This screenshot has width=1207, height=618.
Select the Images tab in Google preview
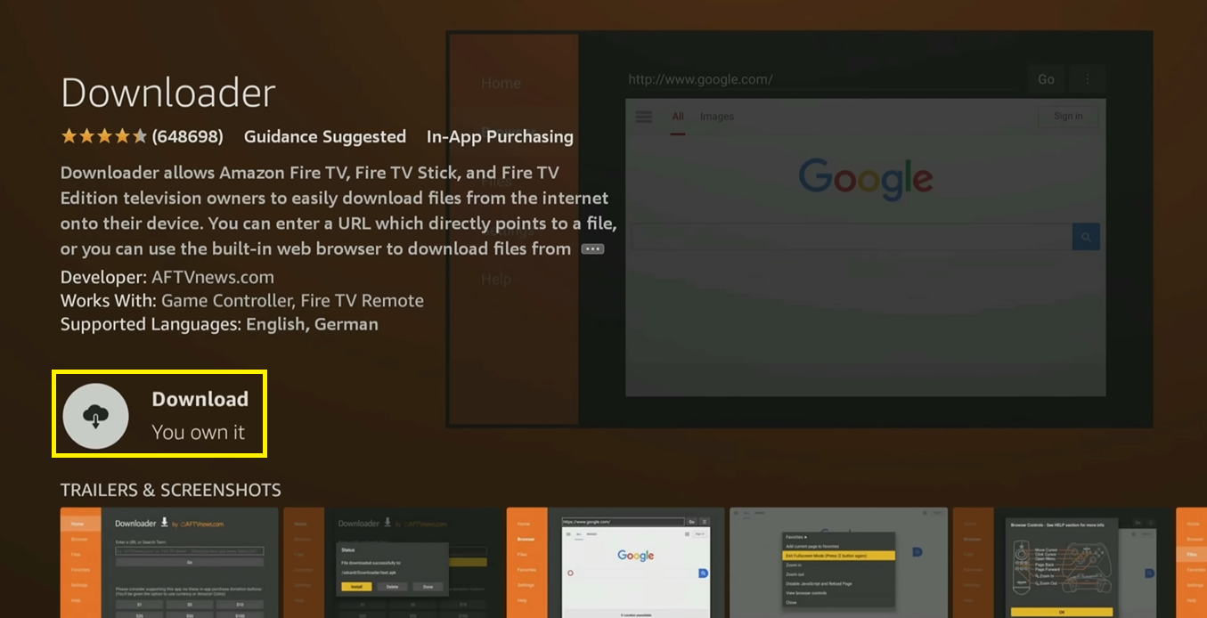coord(717,117)
